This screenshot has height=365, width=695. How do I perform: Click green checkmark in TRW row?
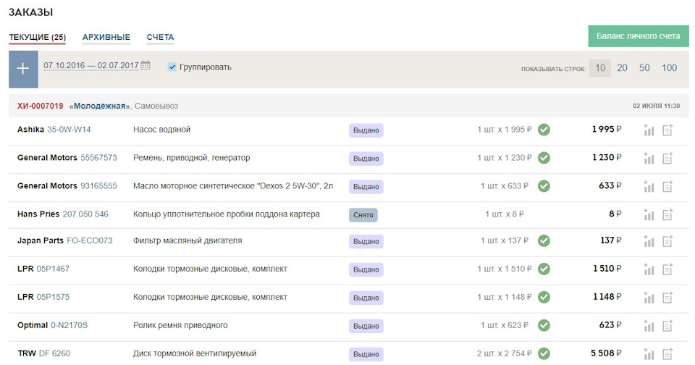click(544, 353)
